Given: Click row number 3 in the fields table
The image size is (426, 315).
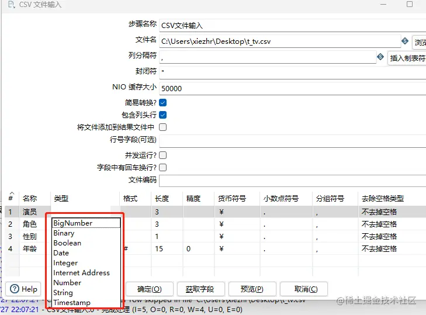Looking at the screenshot, I should coord(12,236).
